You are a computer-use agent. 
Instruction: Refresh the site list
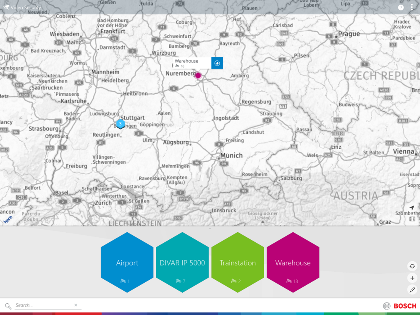coord(412,266)
